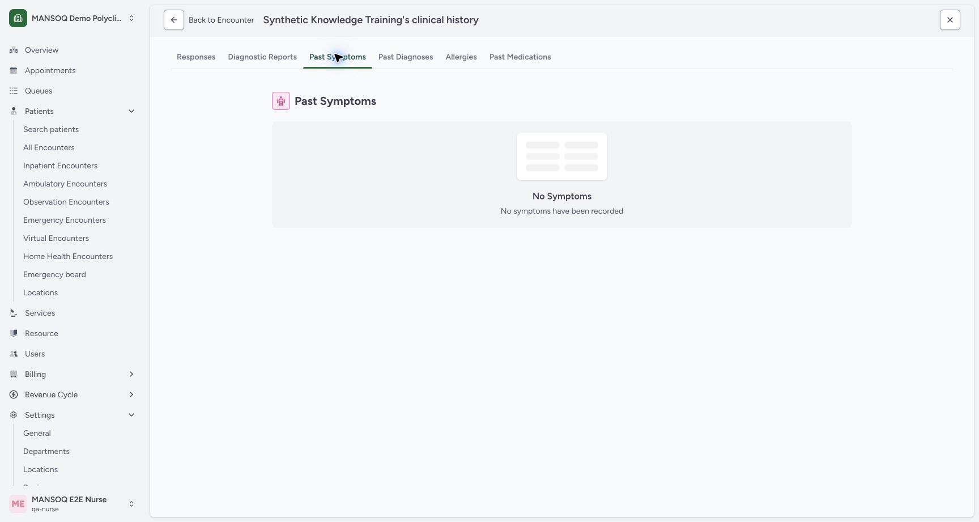The image size is (979, 522).
Task: Click the Settings gear icon
Action: coord(14,415)
